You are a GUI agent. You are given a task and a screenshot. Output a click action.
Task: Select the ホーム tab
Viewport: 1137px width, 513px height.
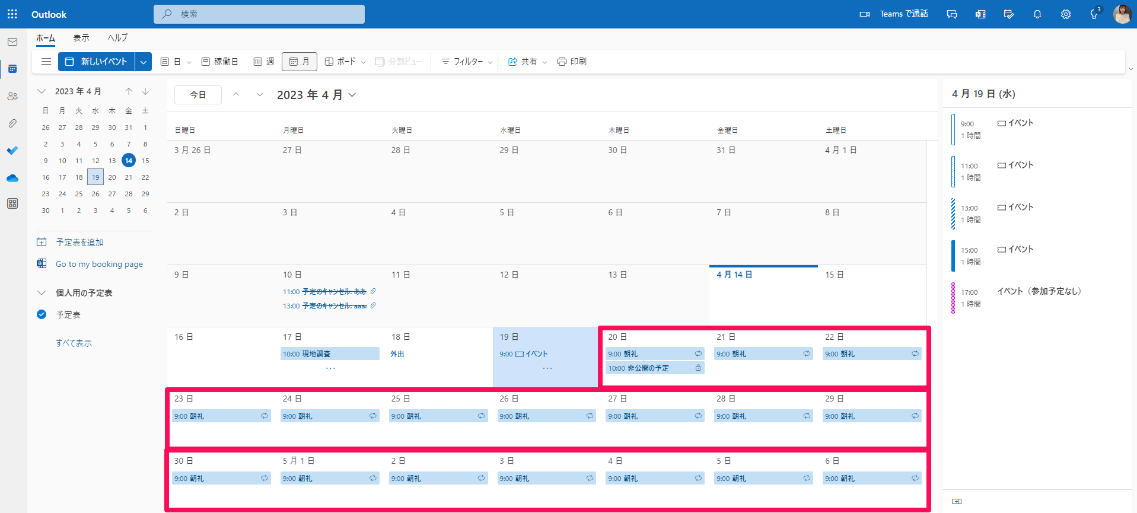46,38
